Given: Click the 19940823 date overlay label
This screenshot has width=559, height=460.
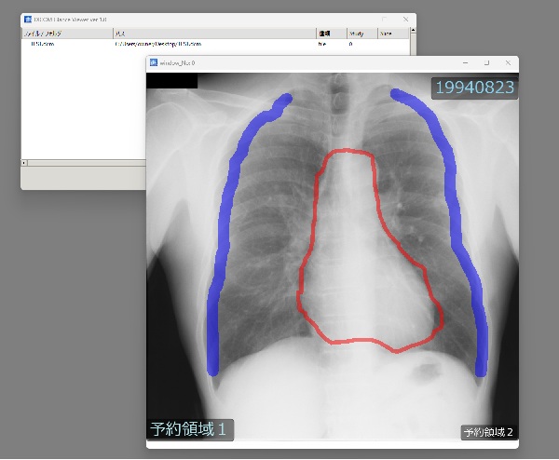Looking at the screenshot, I should click(472, 88).
